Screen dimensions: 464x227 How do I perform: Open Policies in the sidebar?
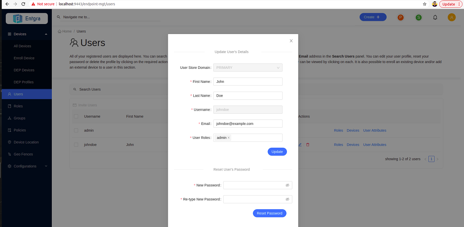tap(20, 130)
